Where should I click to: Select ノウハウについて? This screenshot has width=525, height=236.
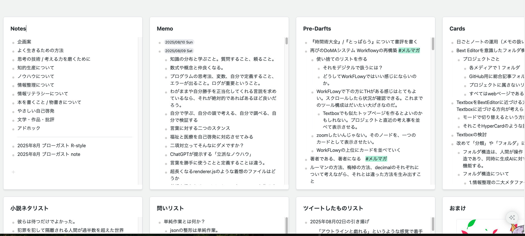click(36, 76)
